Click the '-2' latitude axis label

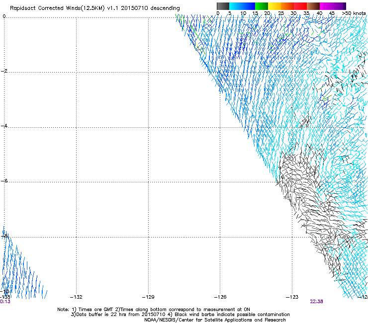[x=4, y=71]
